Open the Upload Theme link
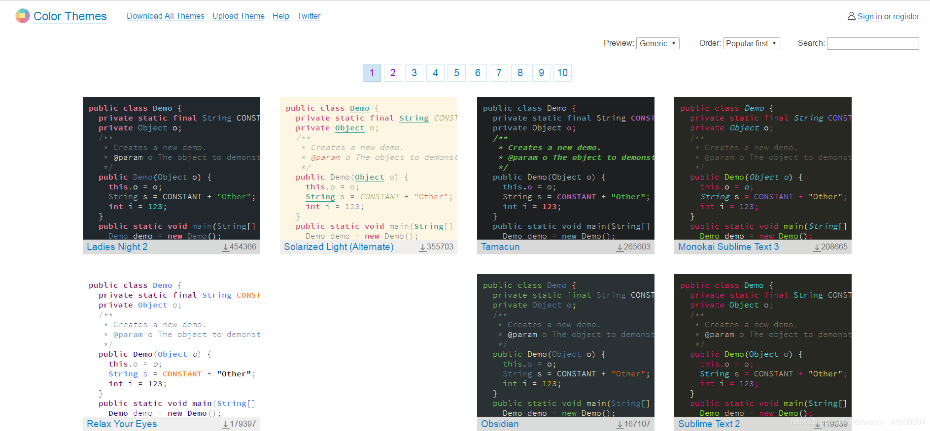Image resolution: width=930 pixels, height=431 pixels. (239, 16)
